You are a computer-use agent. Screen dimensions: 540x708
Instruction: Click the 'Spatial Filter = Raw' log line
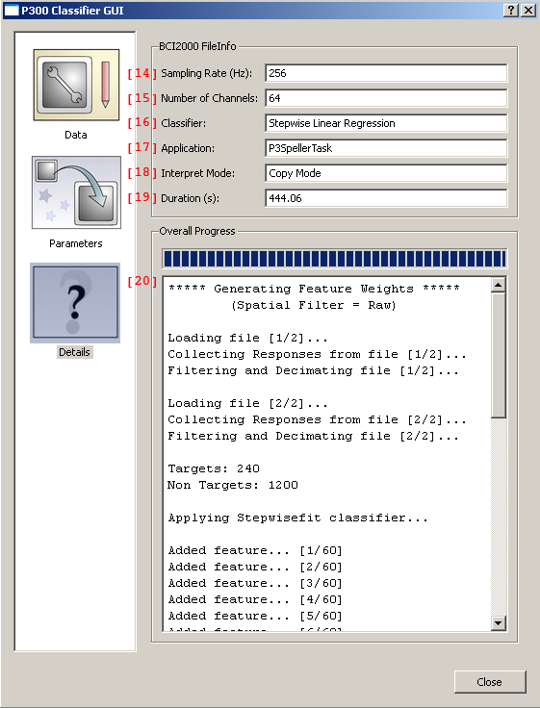(314, 305)
